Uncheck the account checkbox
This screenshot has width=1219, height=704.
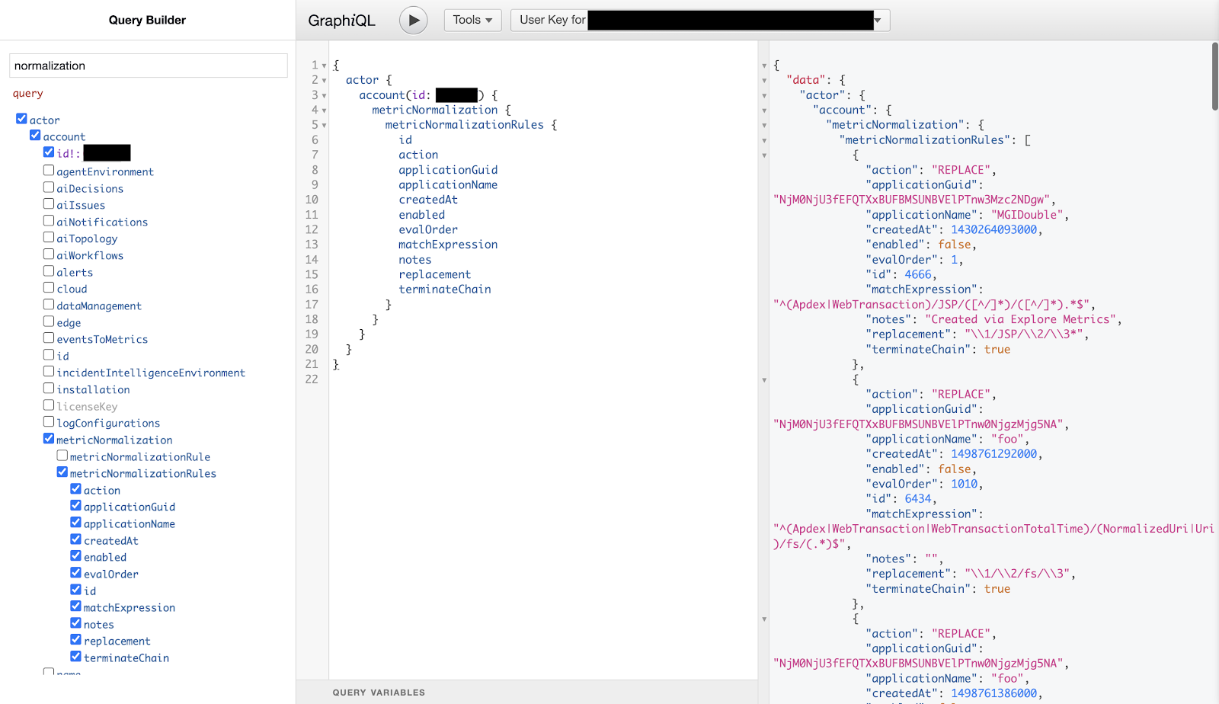click(35, 136)
